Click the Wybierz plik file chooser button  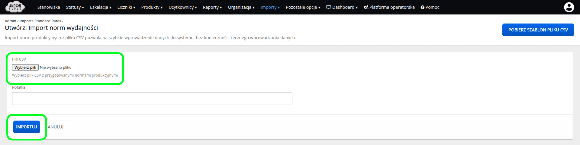25,68
